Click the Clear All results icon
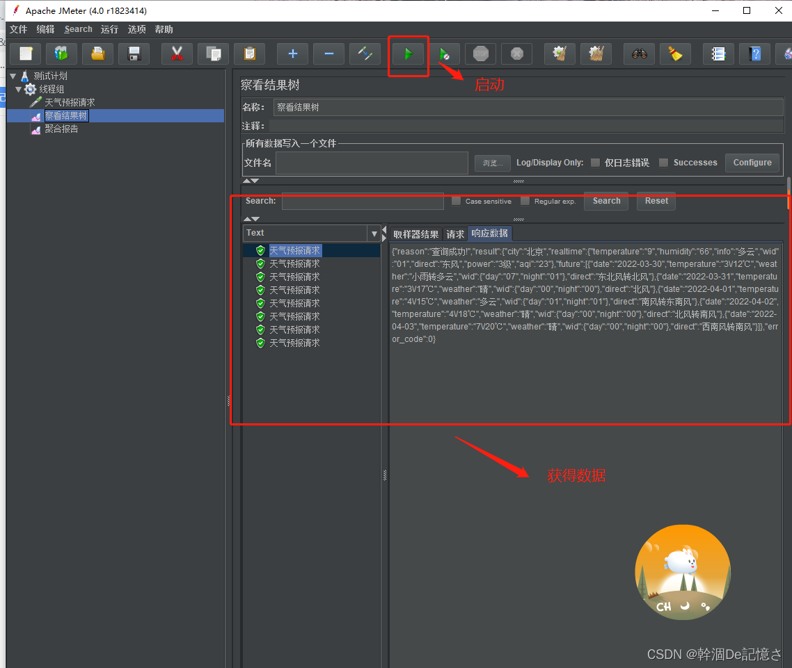Screen dimensions: 792x668 (596, 54)
